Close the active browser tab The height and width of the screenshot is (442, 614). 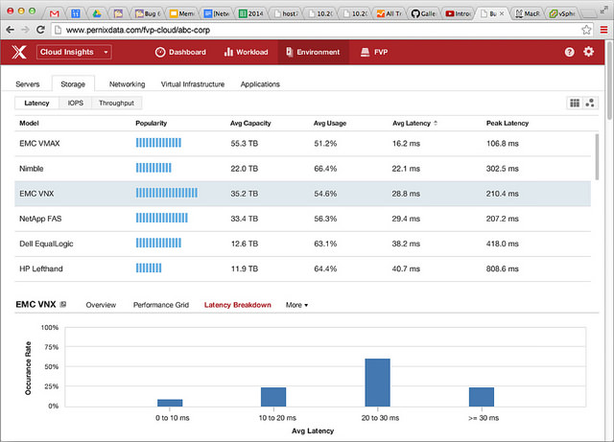pos(502,13)
